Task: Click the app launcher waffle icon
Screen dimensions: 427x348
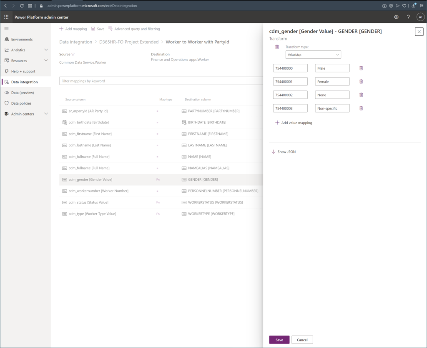Action: (x=6, y=17)
